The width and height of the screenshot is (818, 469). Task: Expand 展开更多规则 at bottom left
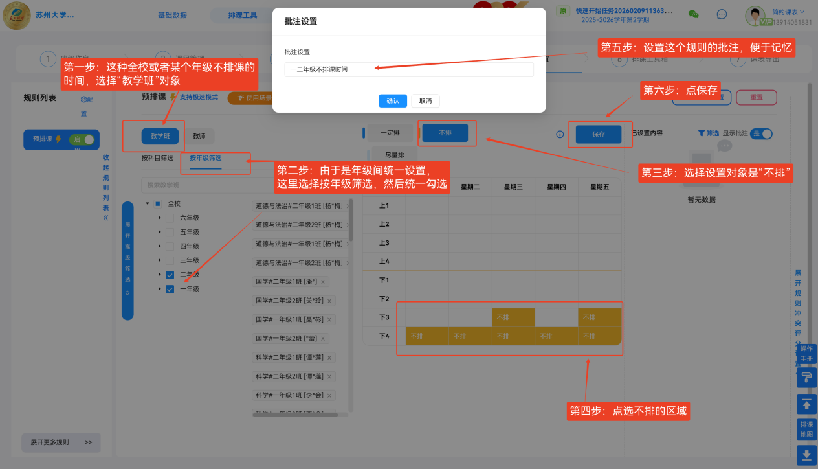click(61, 443)
